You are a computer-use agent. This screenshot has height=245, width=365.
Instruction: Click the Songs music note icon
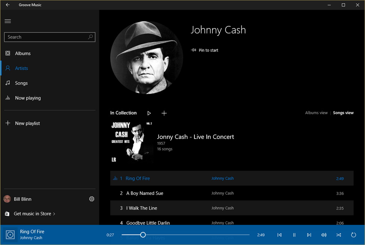pyautogui.click(x=8, y=83)
